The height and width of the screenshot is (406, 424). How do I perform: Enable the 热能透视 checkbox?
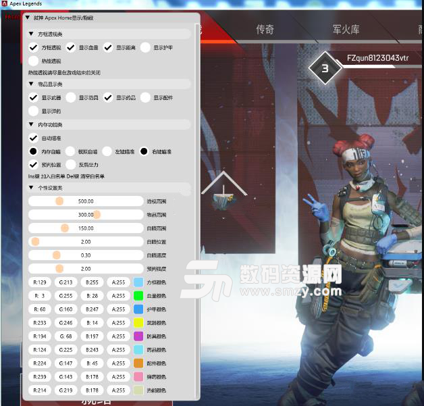pos(33,61)
